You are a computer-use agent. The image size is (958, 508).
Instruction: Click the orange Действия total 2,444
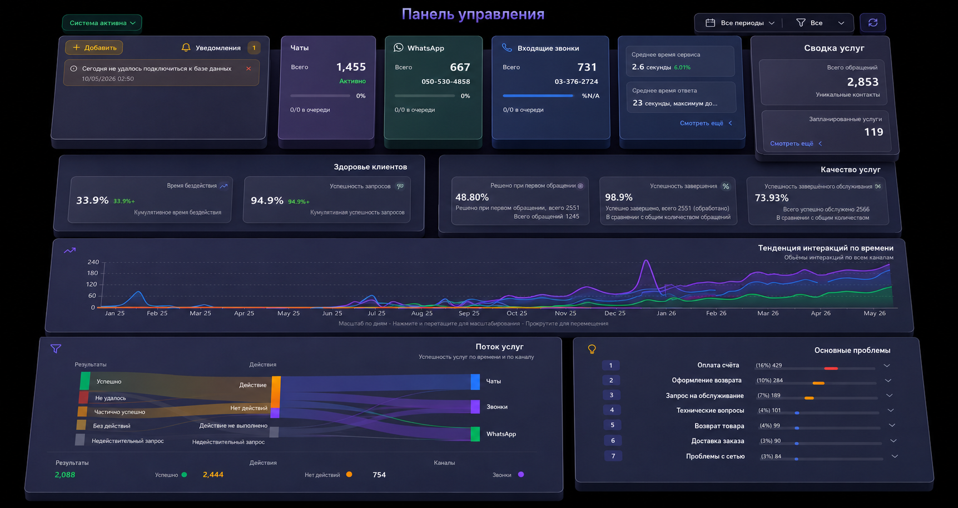(x=213, y=475)
